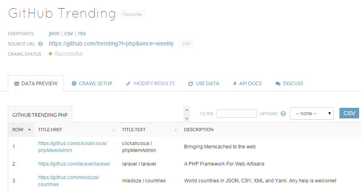This screenshot has width=362, height=191.
Task: Open the laravel/laravel GitHub link
Action: (74, 164)
